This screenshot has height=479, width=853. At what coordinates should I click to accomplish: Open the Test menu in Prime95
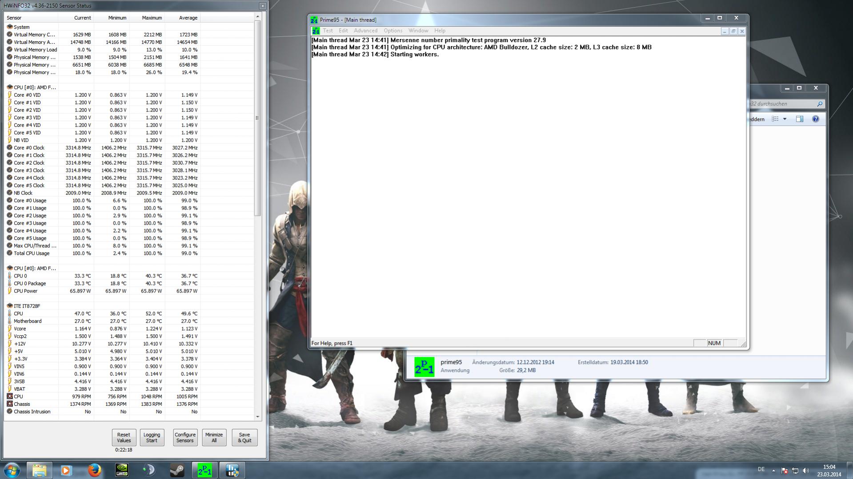[x=328, y=31]
